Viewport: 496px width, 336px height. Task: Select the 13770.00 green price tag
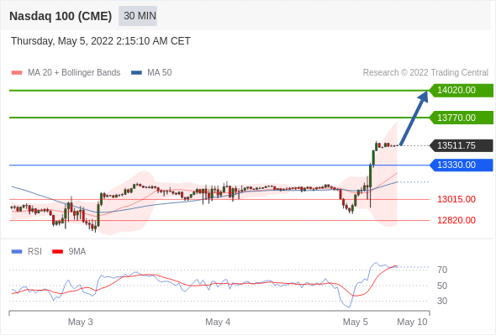click(x=462, y=118)
